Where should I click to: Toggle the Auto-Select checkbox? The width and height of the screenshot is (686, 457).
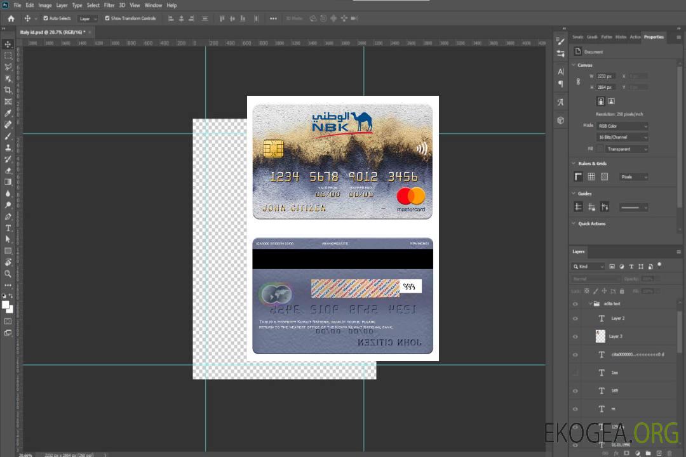pyautogui.click(x=46, y=18)
